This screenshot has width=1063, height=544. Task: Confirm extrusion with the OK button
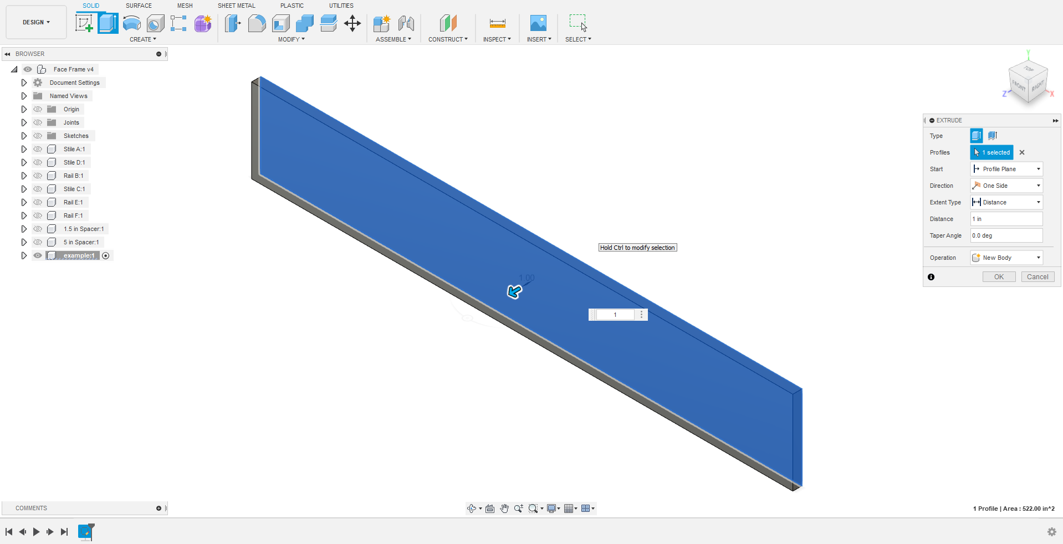click(998, 276)
